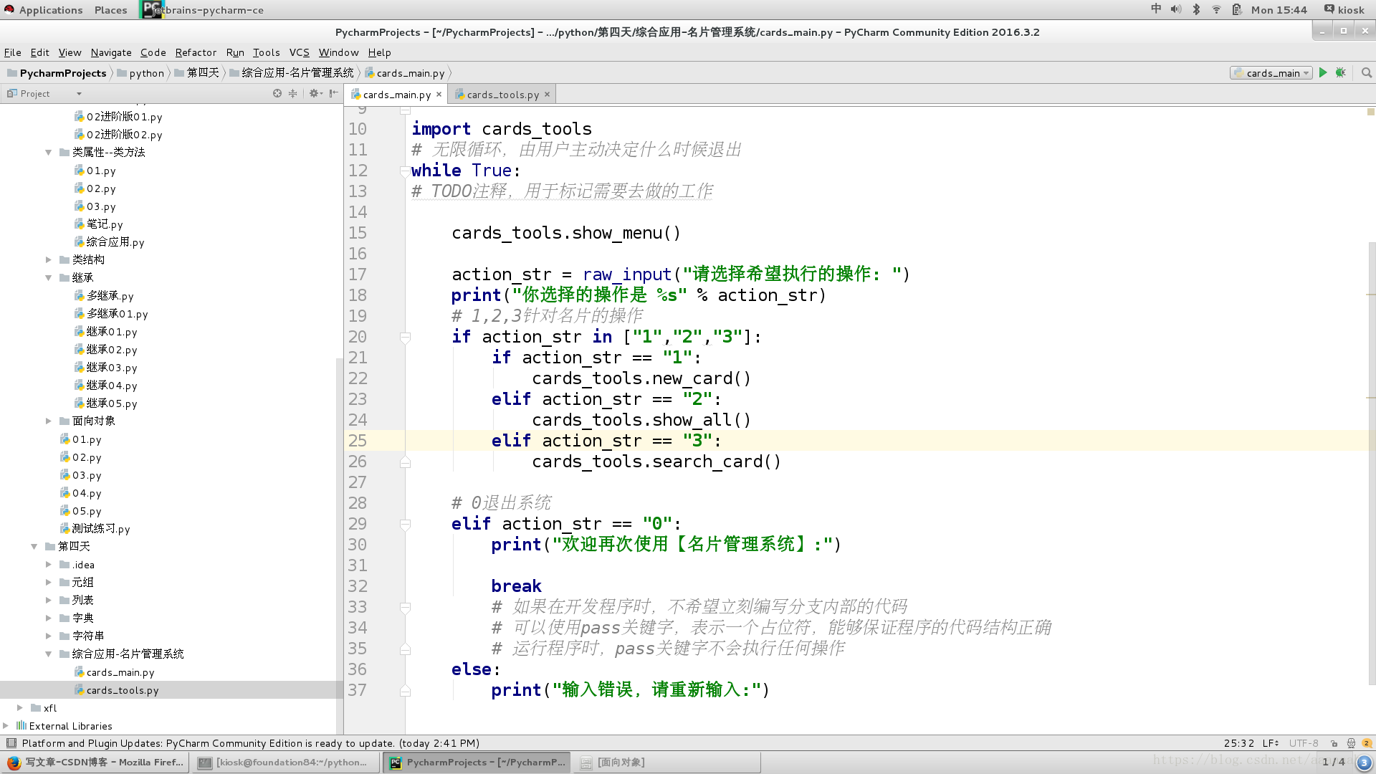Screen dimensions: 1376x774
Task: Open event log notification badge
Action: [x=1367, y=743]
